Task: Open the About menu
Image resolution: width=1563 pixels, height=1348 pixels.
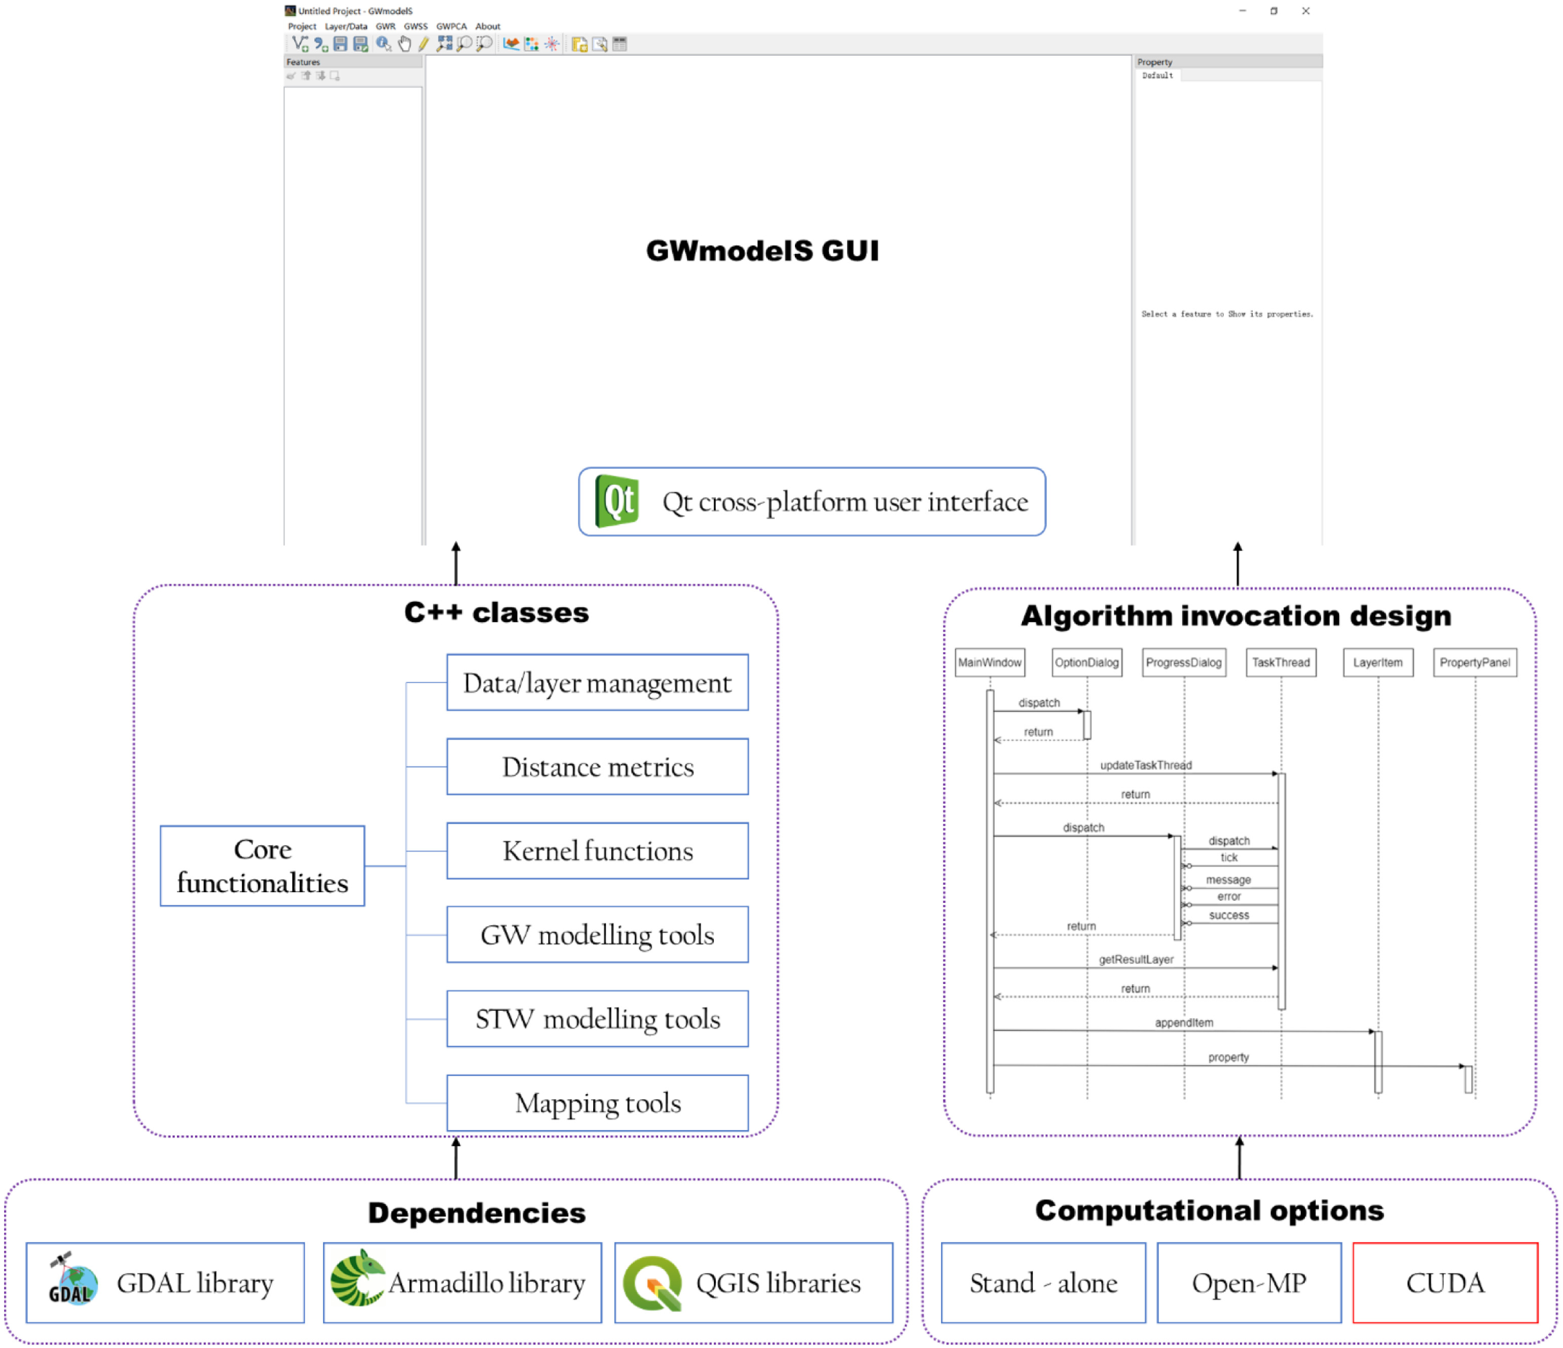Action: pyautogui.click(x=487, y=26)
